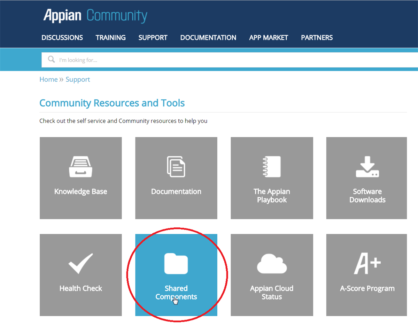Click the tile's Health Check label

click(80, 288)
